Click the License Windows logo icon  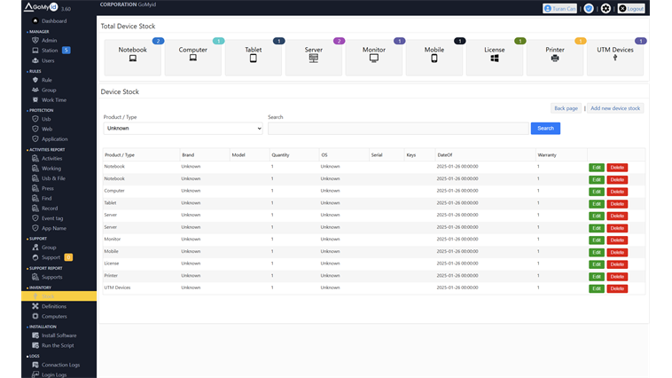494,59
